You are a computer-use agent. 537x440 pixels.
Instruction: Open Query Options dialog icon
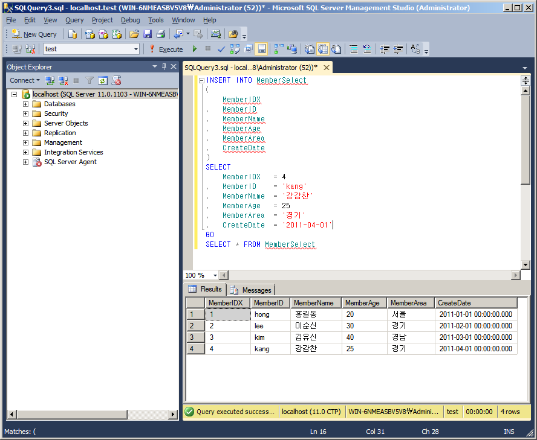click(x=249, y=49)
